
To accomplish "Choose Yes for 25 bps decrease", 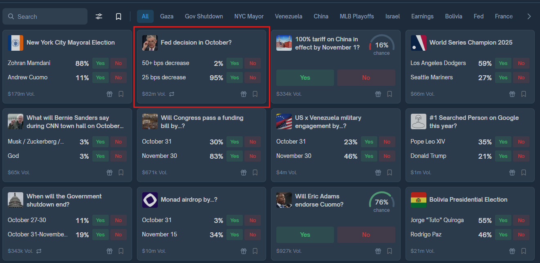I will click(234, 78).
